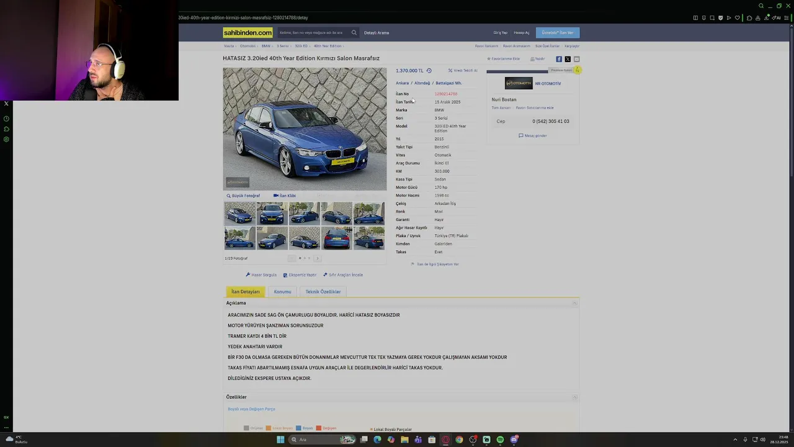Open Büyük Fotoğraf large photo view
794x447 pixels.
tap(243, 196)
